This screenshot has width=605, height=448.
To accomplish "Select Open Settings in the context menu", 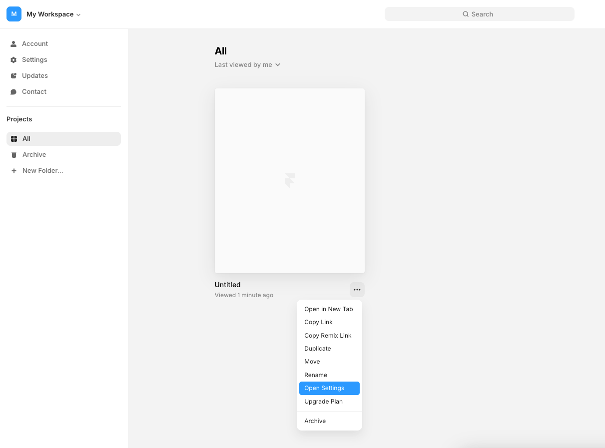I will point(329,388).
